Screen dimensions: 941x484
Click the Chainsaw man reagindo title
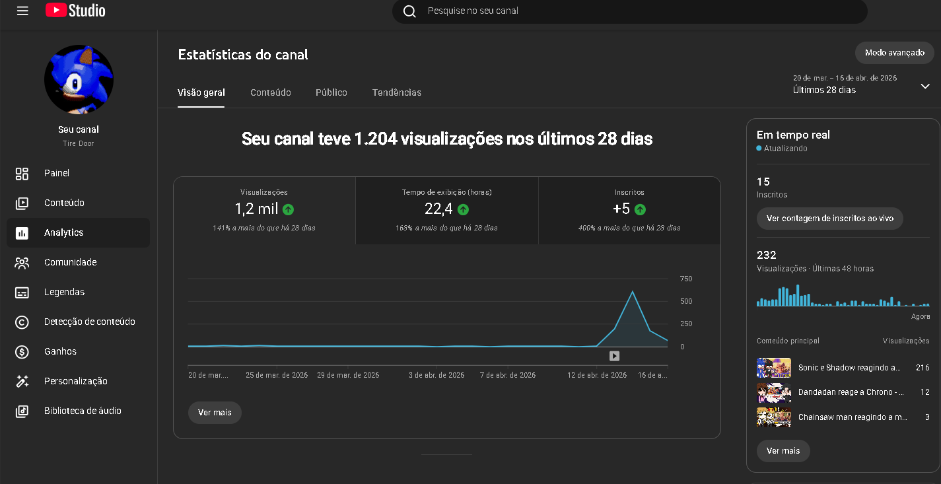point(853,417)
